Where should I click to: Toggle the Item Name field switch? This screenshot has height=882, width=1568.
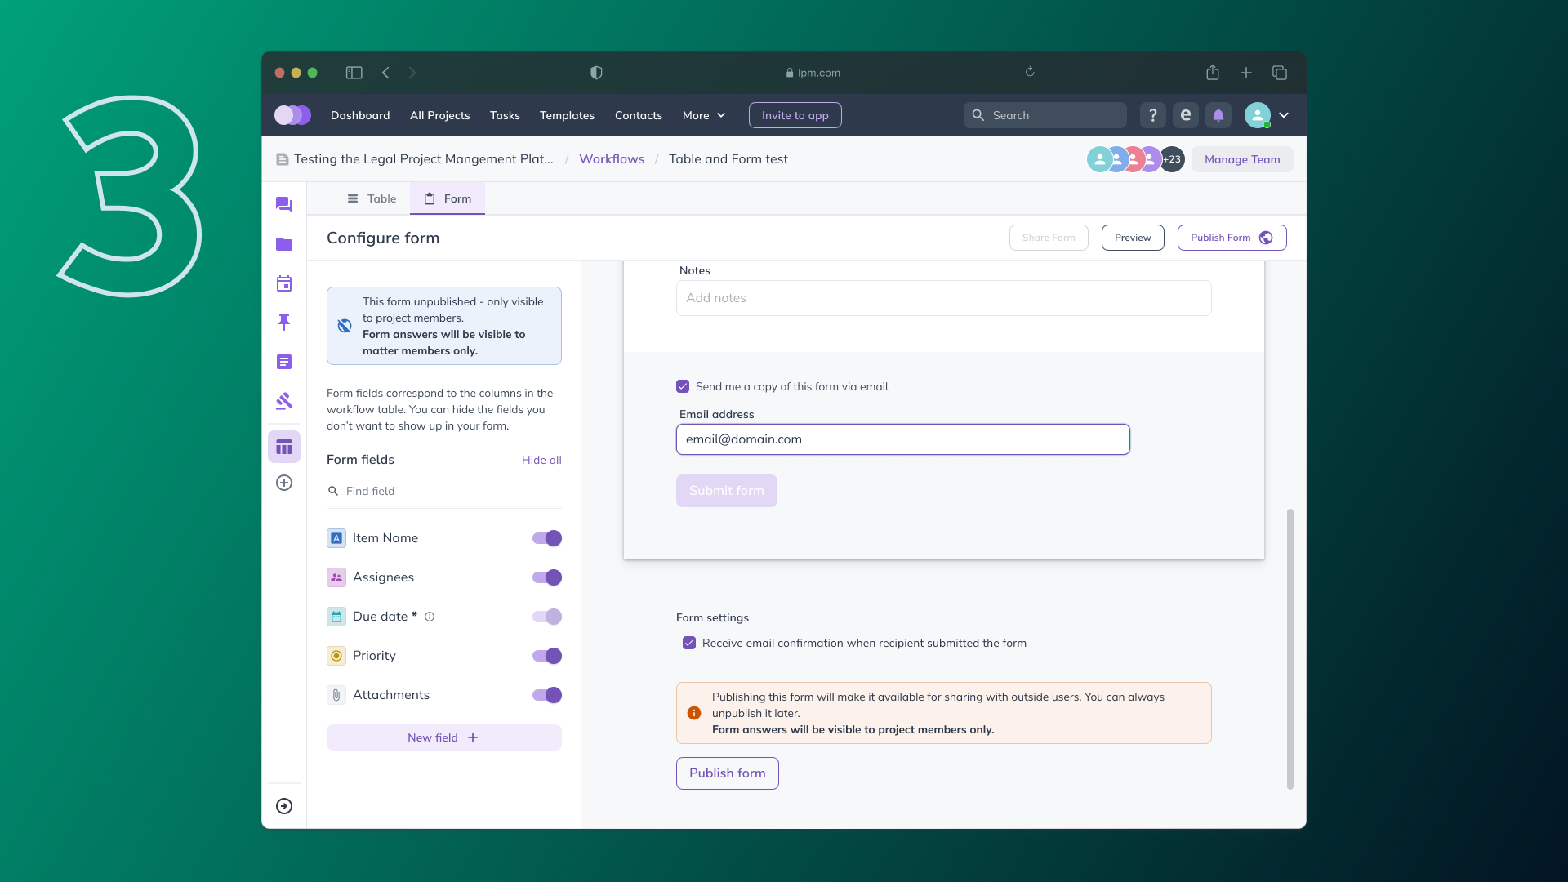point(547,537)
